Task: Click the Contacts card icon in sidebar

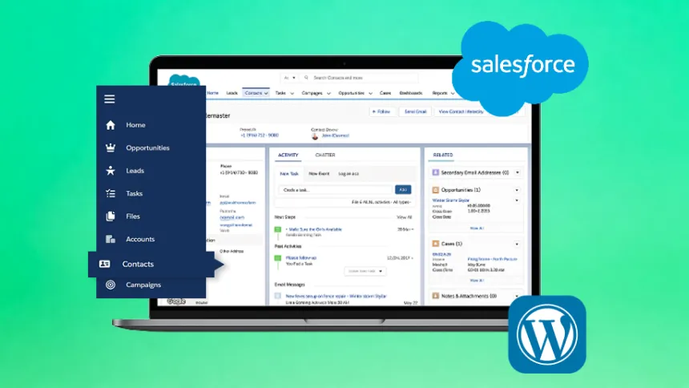Action: coord(105,264)
